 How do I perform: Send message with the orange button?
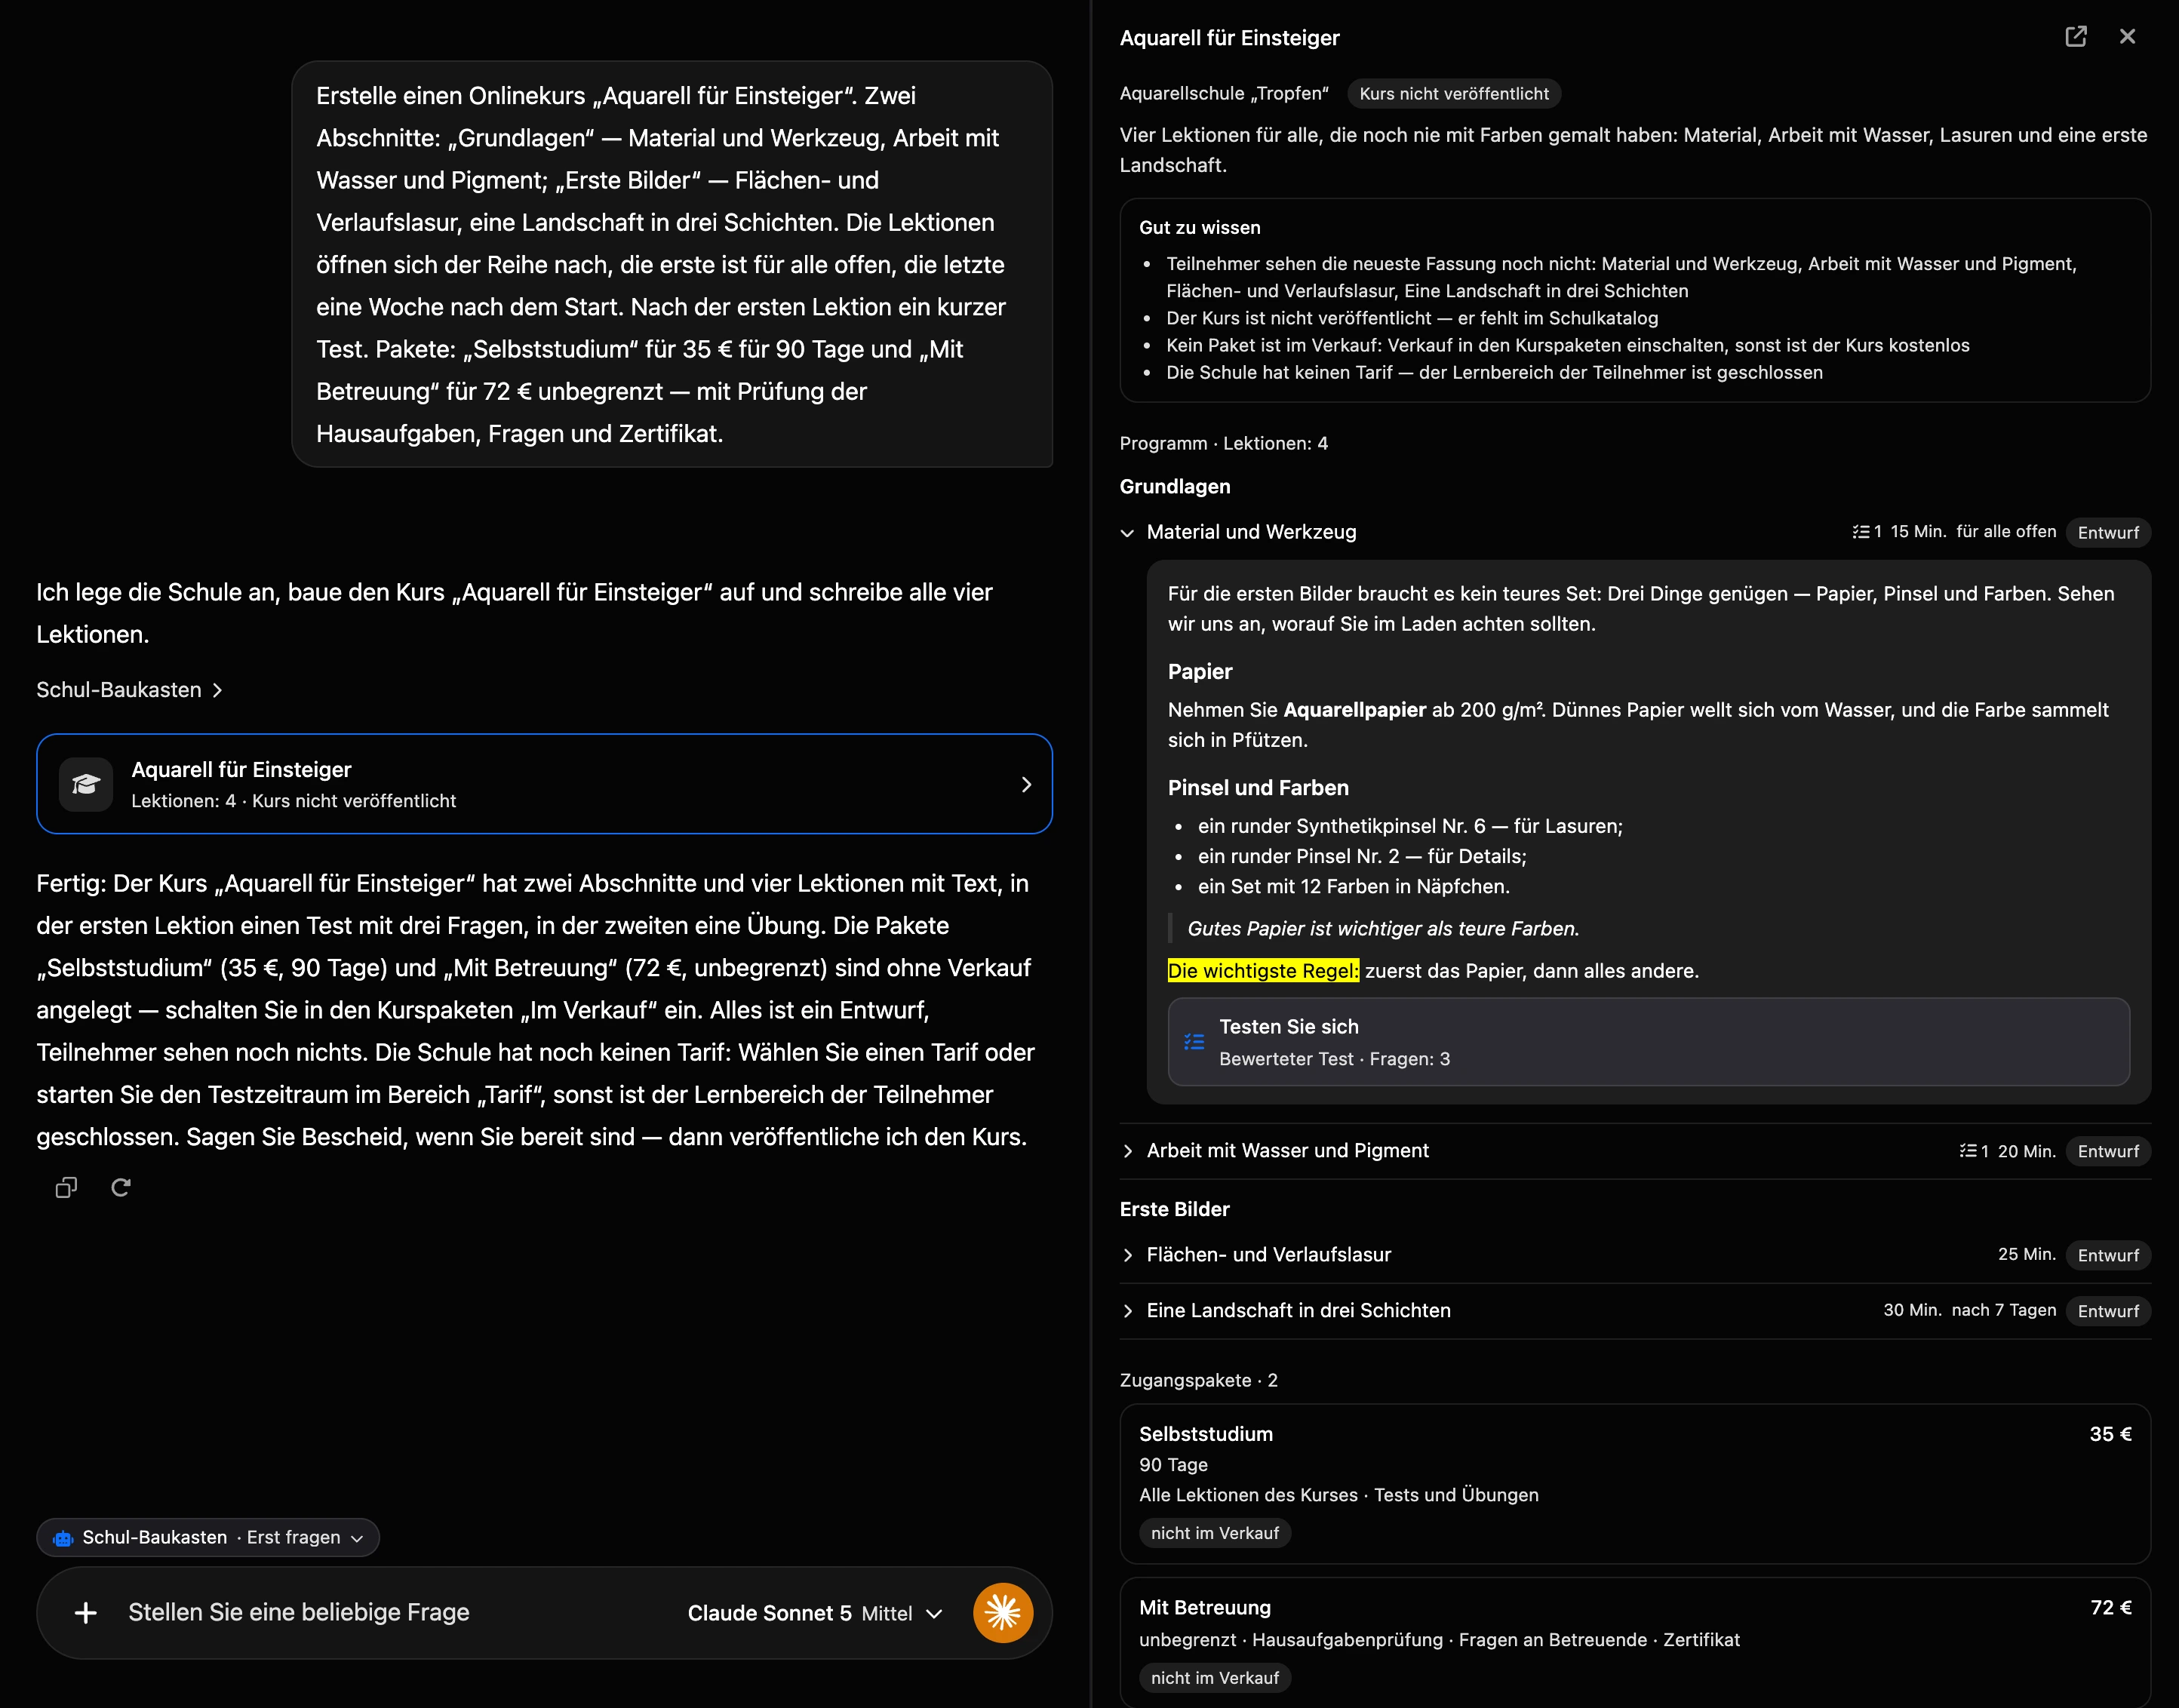[1003, 1613]
